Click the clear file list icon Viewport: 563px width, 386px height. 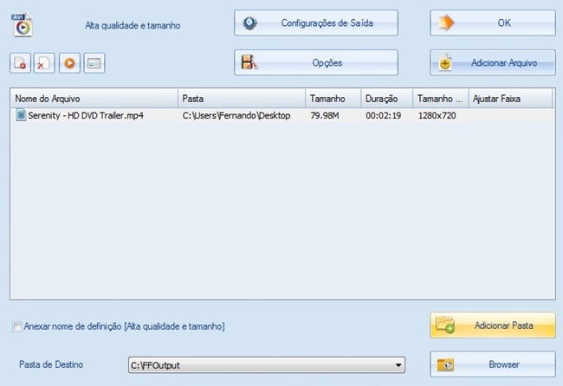[44, 63]
